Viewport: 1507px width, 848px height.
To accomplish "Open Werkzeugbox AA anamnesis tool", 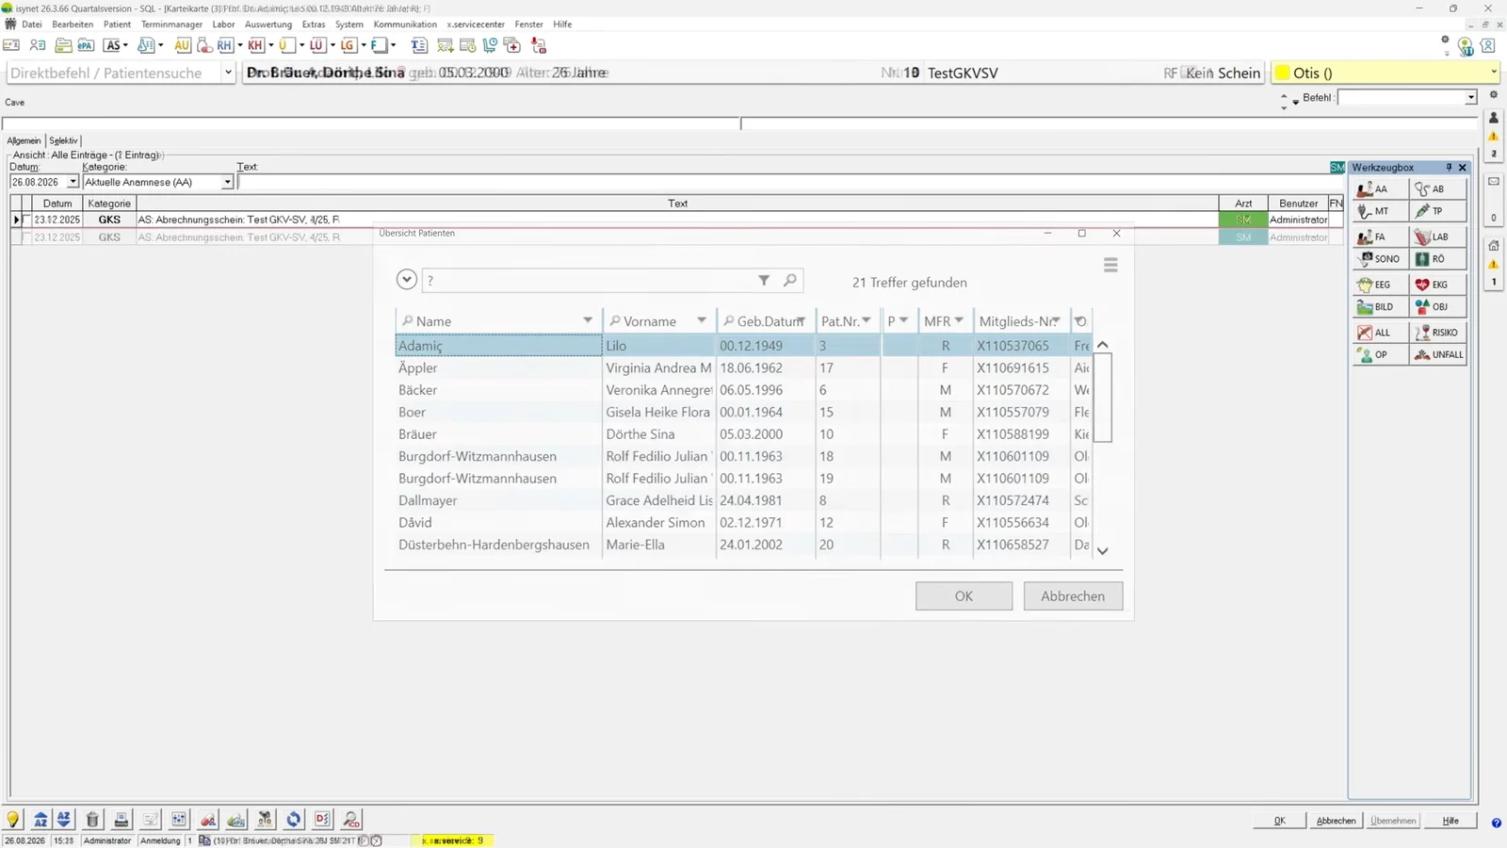I will [1381, 189].
